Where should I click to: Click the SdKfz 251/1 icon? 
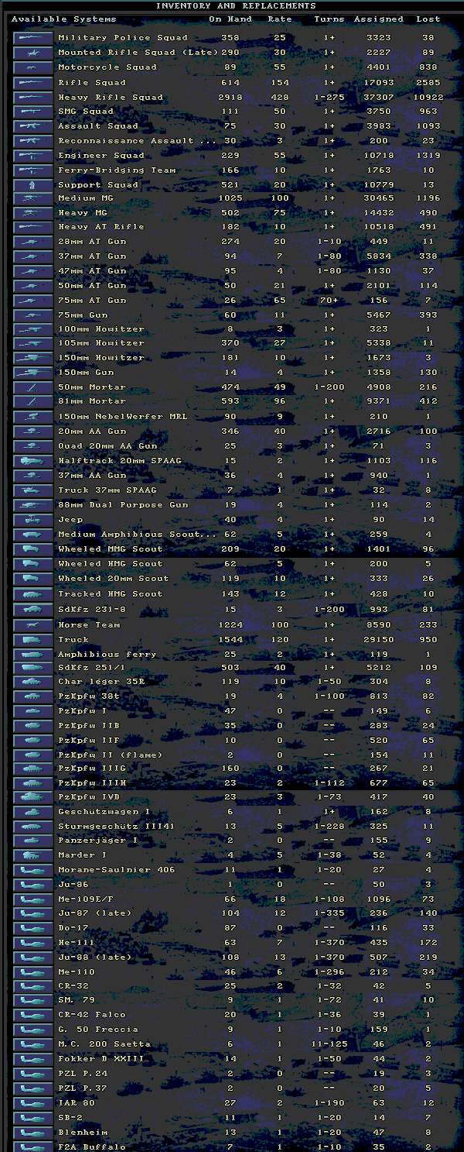(33, 669)
